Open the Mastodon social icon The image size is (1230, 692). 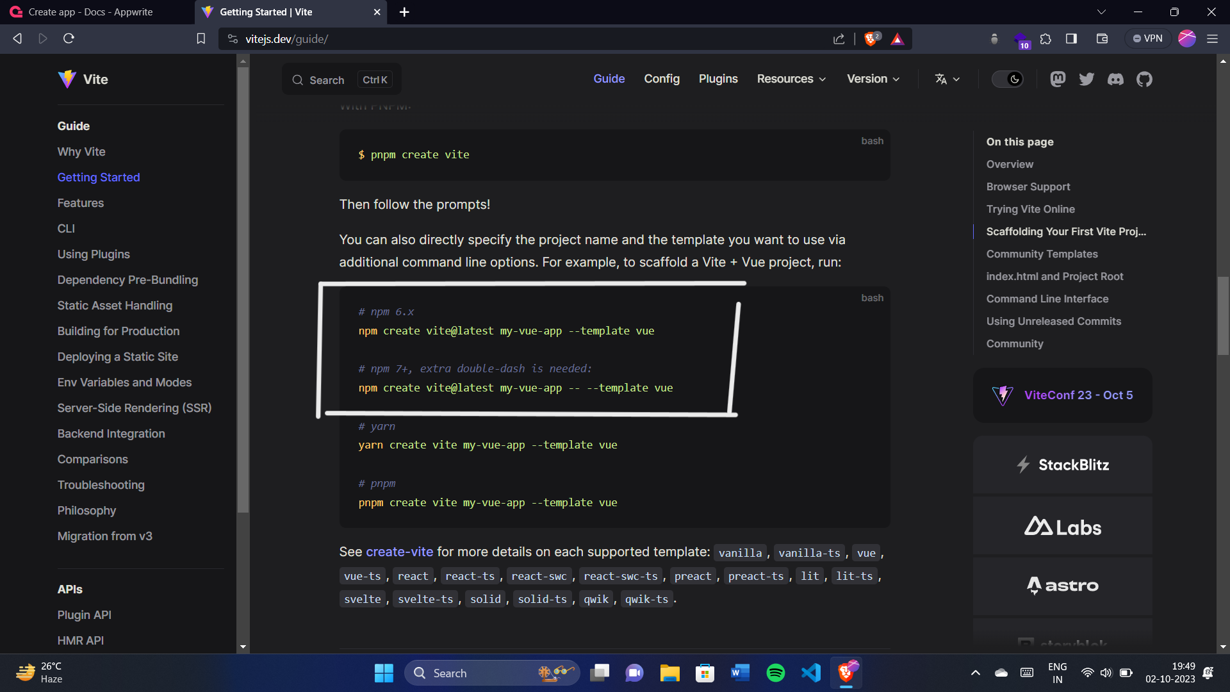1058,79
